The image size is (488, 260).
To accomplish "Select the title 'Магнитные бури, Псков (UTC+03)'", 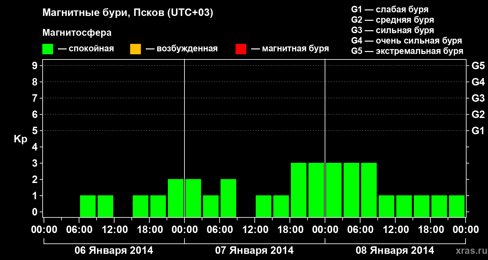I will coord(128,13).
